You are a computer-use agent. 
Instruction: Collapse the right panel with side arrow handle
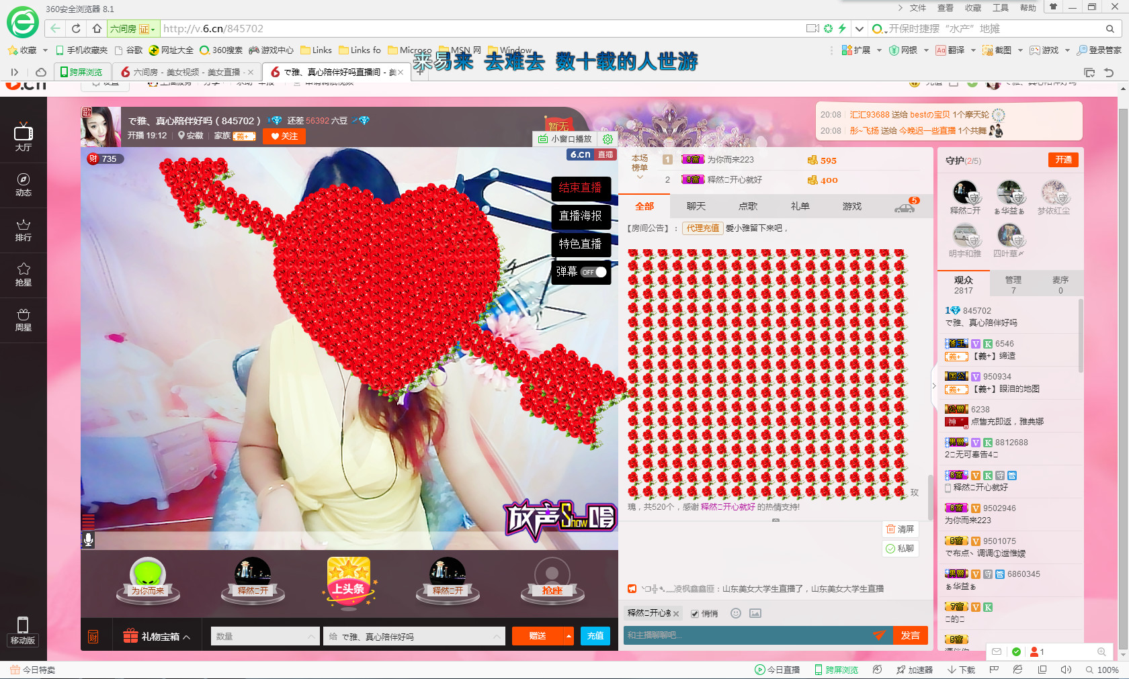pyautogui.click(x=933, y=386)
